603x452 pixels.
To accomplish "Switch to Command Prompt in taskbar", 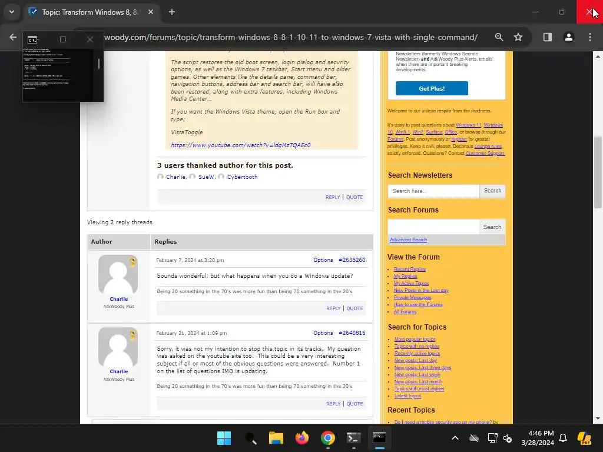I will tap(379, 438).
